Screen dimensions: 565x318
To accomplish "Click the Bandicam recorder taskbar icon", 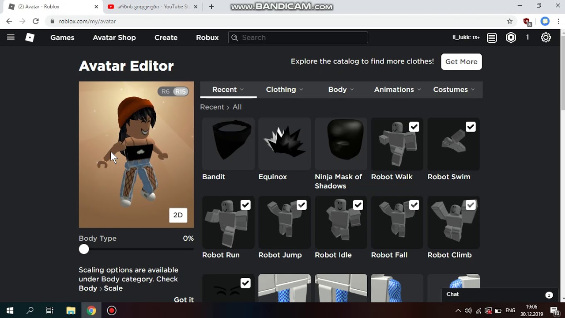I will tap(112, 310).
